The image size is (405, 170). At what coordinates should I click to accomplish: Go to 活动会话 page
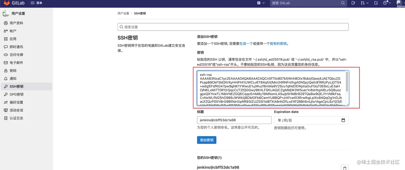pos(27,110)
